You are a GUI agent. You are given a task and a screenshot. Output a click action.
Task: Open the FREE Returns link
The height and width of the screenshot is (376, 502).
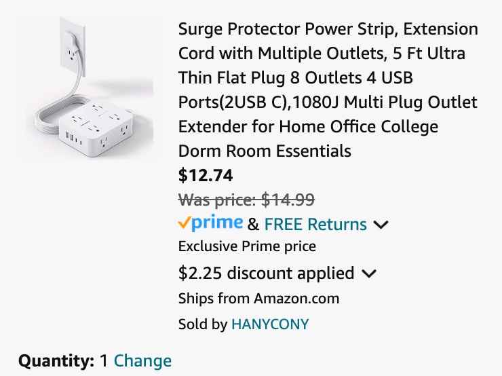(315, 224)
